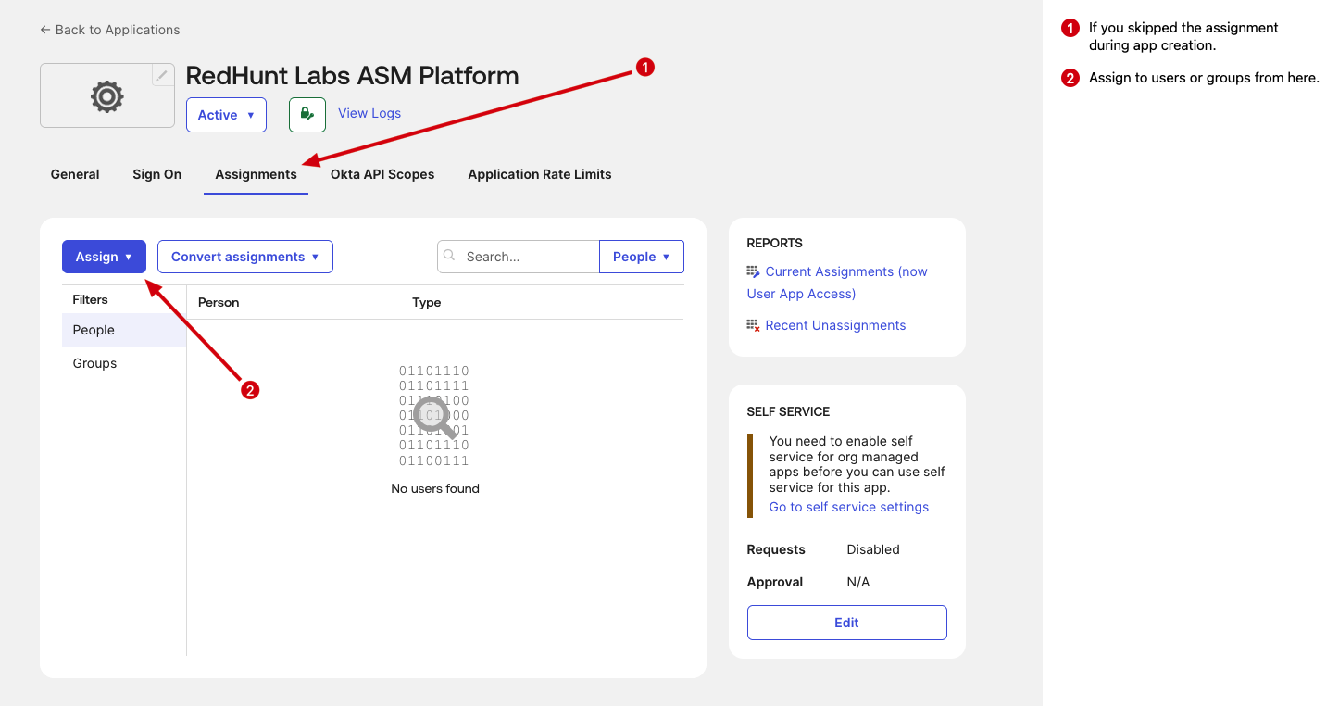Image resolution: width=1339 pixels, height=706 pixels.
Task: Switch to the Sign On tab
Action: pos(156,174)
